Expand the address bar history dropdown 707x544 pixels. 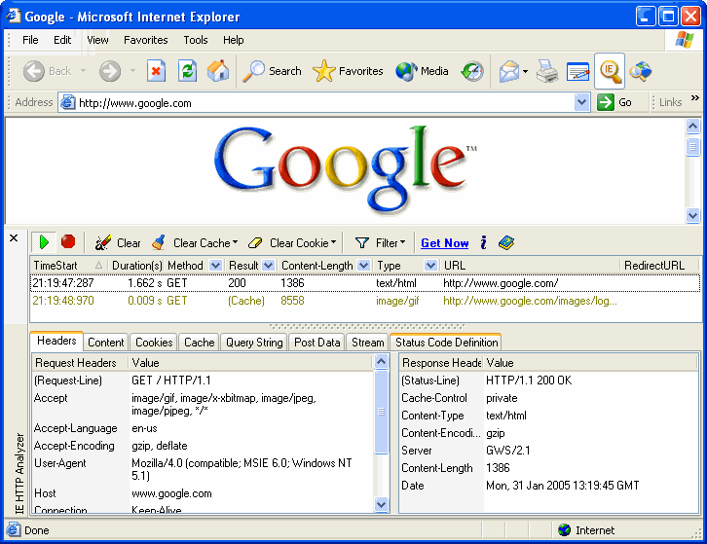coord(581,102)
